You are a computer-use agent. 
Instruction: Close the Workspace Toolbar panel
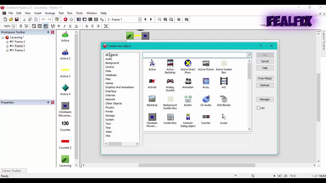coord(52,32)
